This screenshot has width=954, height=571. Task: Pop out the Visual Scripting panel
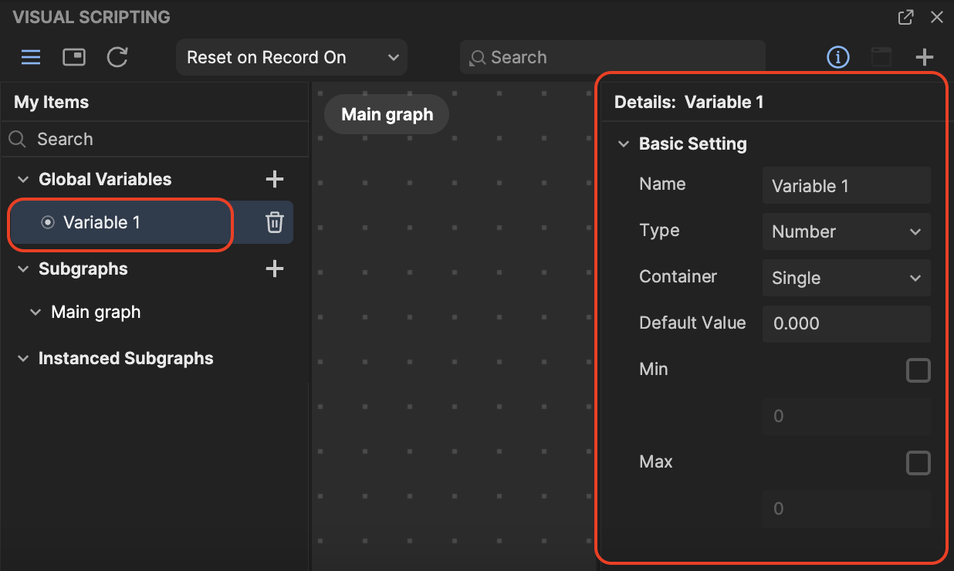pyautogui.click(x=906, y=17)
